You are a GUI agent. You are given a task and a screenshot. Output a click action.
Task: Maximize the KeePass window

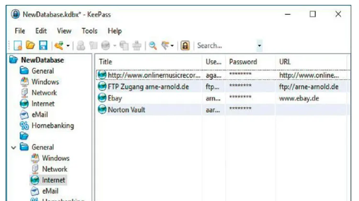(313, 14)
